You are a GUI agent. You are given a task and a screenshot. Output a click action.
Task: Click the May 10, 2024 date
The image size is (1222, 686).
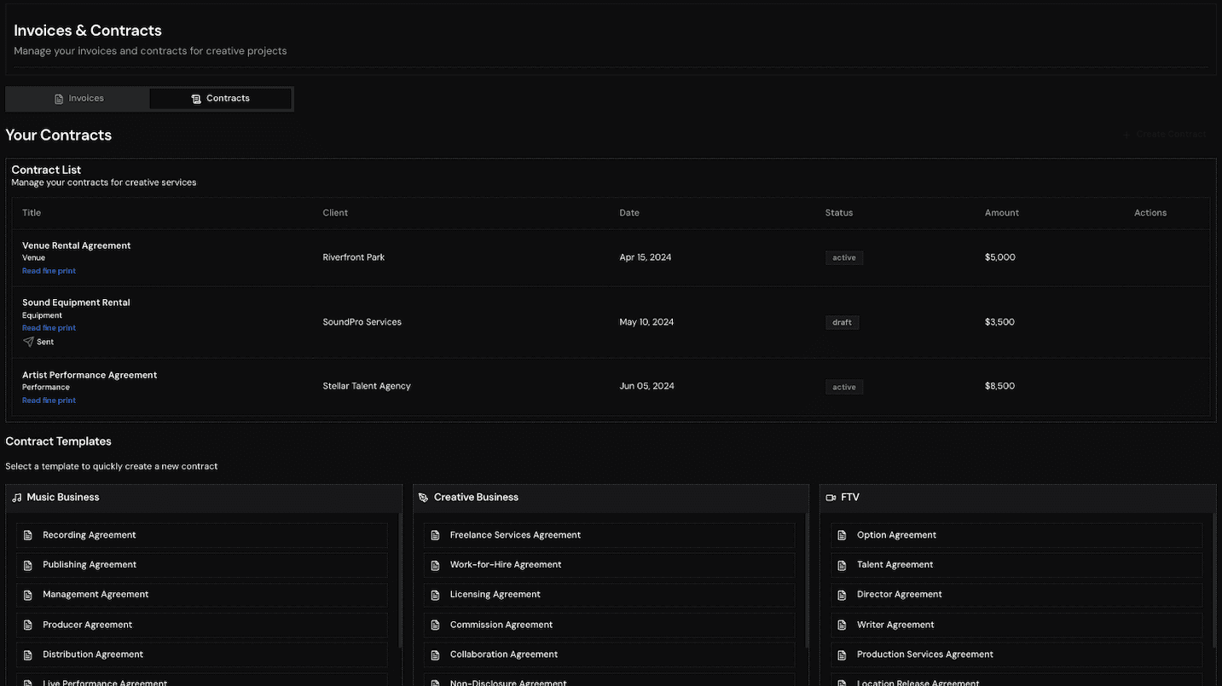[x=646, y=322]
